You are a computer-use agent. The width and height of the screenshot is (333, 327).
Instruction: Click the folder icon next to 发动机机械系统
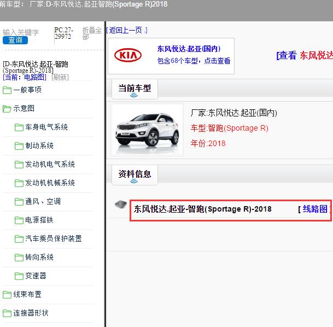tap(19, 183)
